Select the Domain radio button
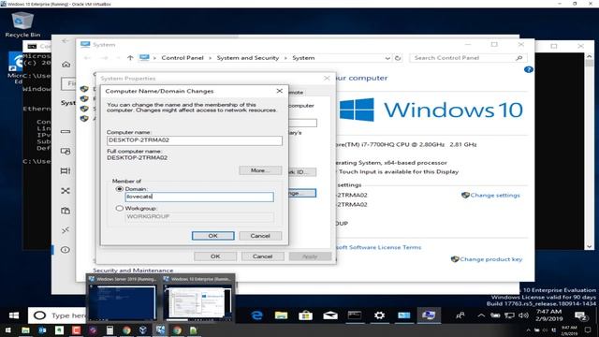Screen dimensions: 599x337 point(119,189)
